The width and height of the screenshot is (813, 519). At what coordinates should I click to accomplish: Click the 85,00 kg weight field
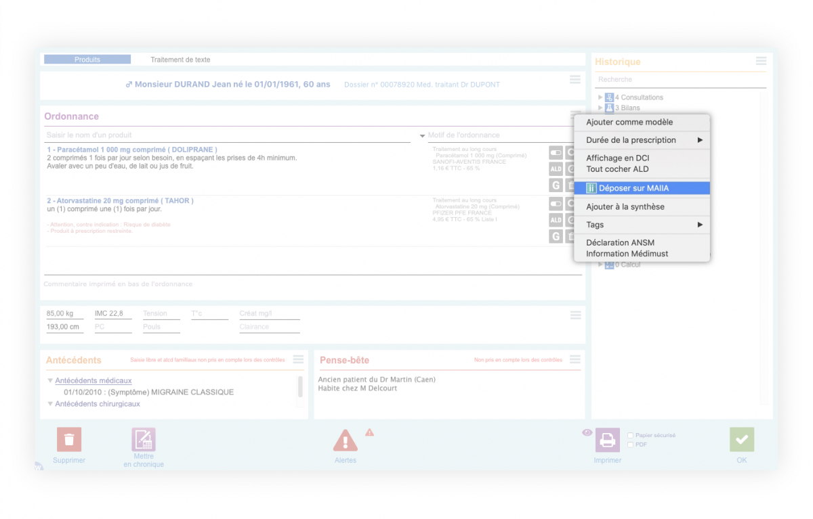click(x=64, y=314)
